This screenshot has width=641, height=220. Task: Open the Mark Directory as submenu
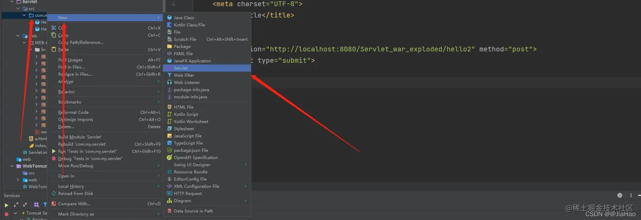pyautogui.click(x=105, y=214)
